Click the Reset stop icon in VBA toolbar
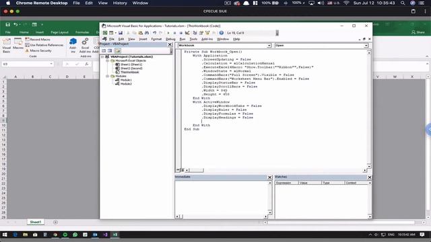Screen dimensions: 431x242 point(181,33)
